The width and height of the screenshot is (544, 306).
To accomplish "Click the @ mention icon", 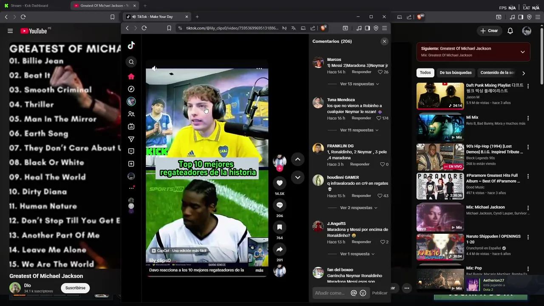I will click(354, 293).
